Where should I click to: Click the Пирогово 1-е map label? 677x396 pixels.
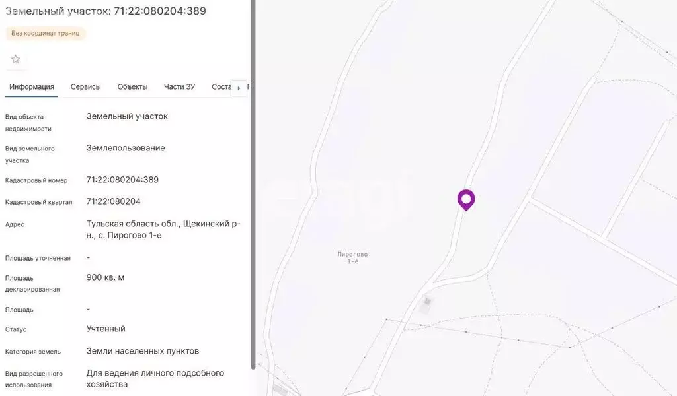coord(352,257)
